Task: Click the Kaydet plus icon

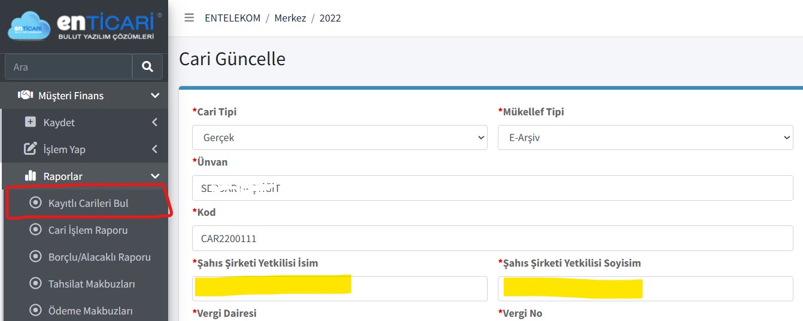Action: coord(30,122)
